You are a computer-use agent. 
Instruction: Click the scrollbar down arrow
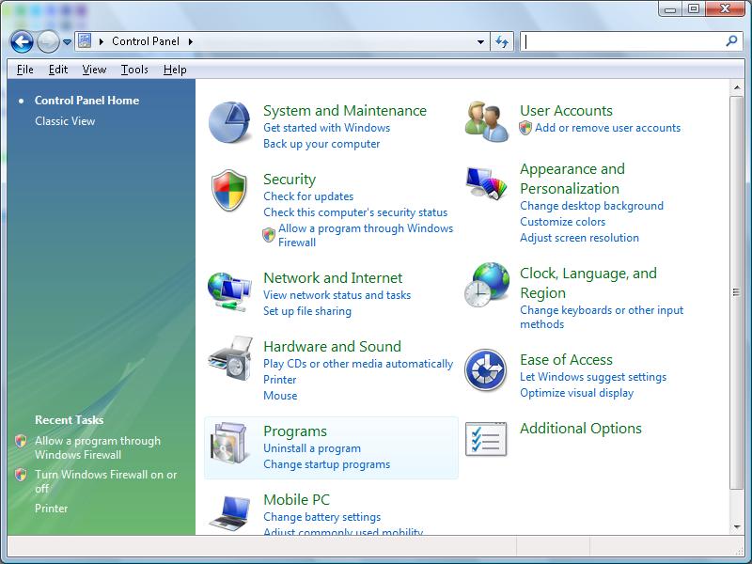(737, 527)
